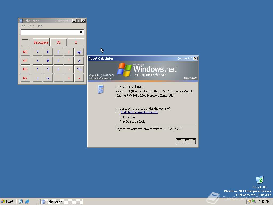This screenshot has height=205, width=273.
Task: Click the C clear button
Action: pyautogui.click(x=76, y=42)
